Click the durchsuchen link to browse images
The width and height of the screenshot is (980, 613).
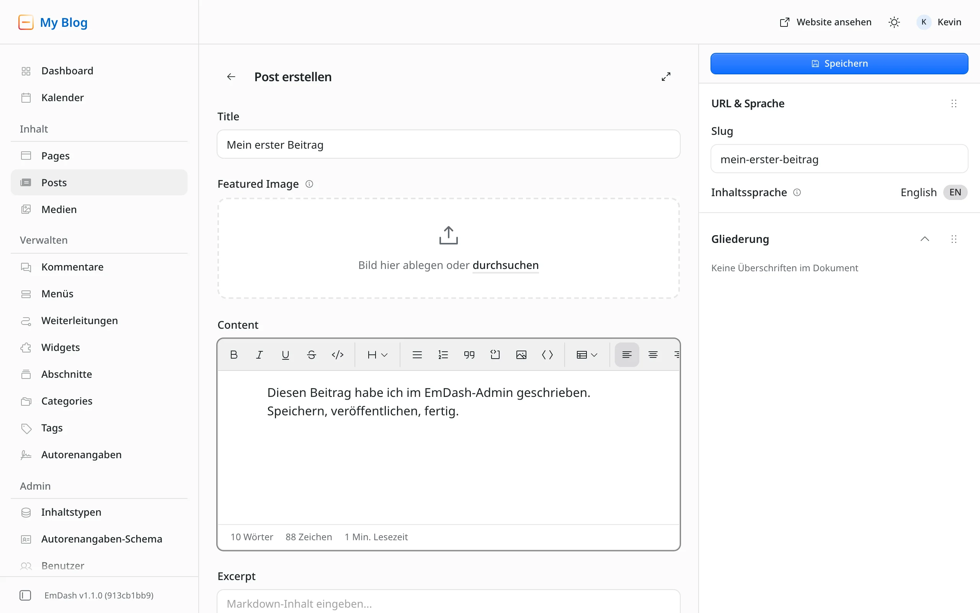(x=505, y=265)
